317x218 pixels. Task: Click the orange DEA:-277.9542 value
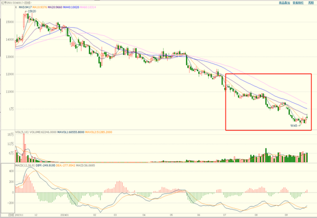tap(65, 166)
